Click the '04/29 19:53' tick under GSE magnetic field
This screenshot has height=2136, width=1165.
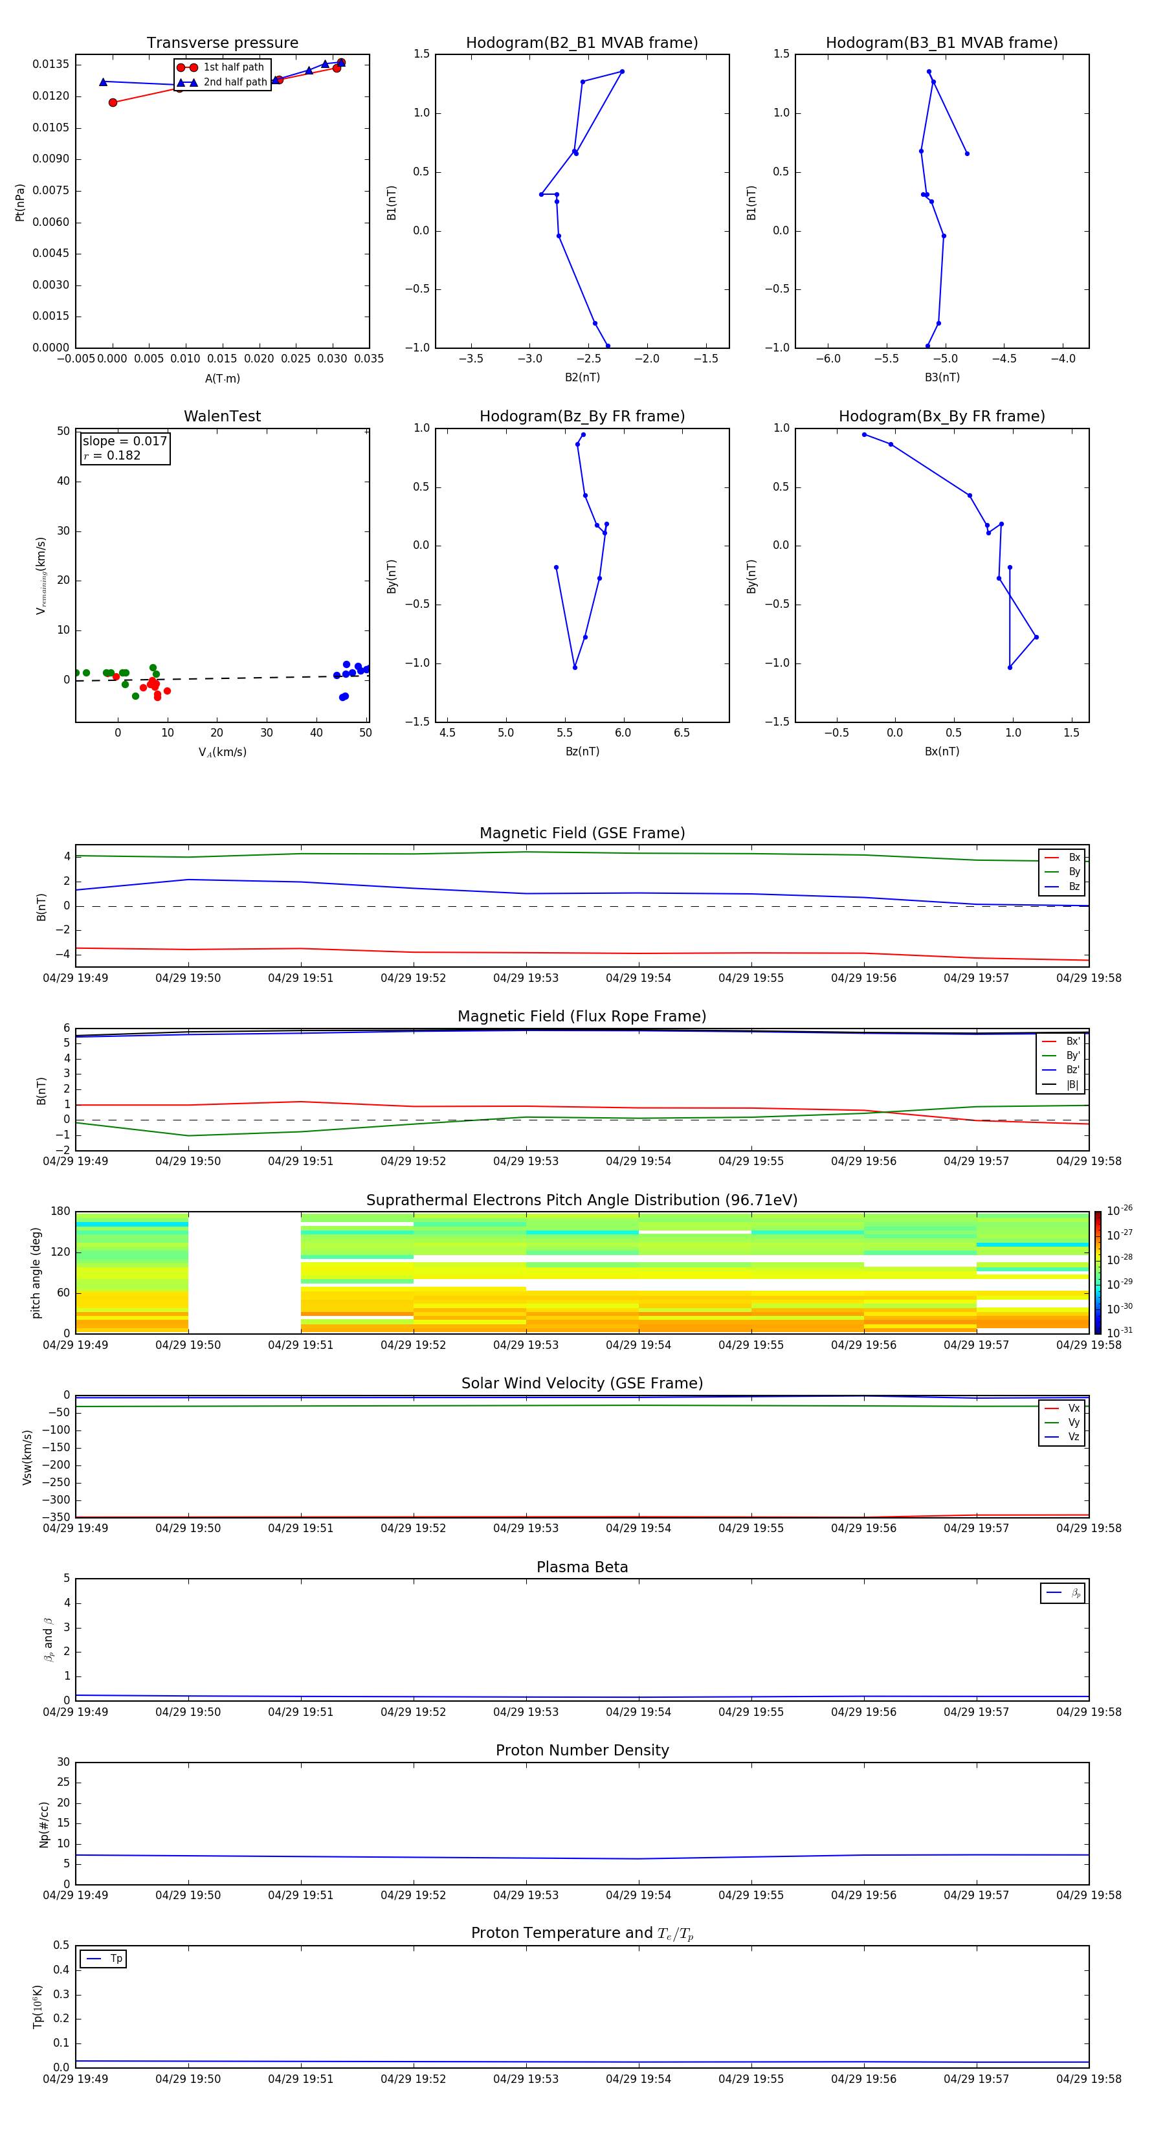coord(526,979)
